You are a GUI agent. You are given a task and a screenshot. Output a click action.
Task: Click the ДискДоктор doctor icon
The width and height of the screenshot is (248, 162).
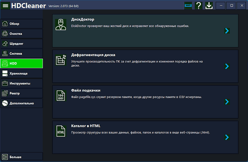click(x=61, y=25)
